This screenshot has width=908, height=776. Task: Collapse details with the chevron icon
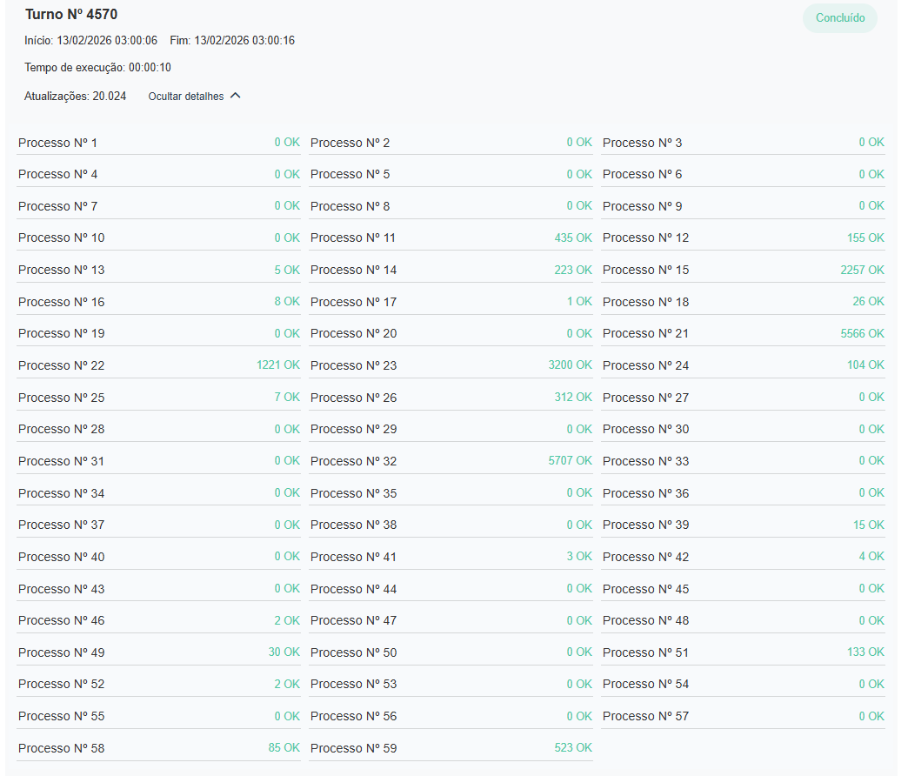tap(235, 96)
